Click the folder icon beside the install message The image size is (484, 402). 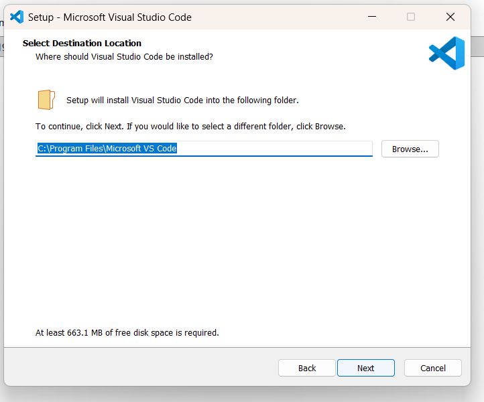tap(46, 100)
